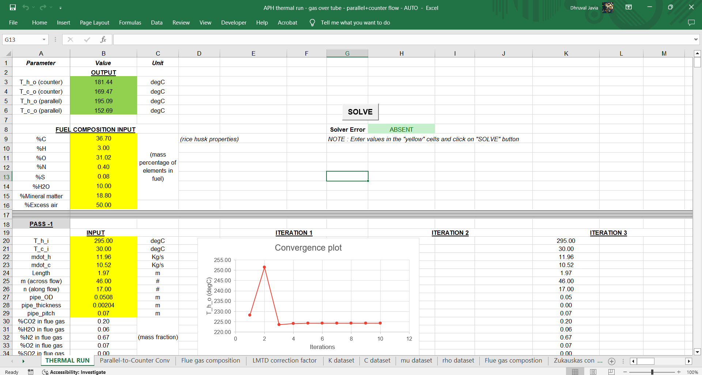Image resolution: width=702 pixels, height=375 pixels.
Task: Switch to Page Layout view icon
Action: pos(593,372)
